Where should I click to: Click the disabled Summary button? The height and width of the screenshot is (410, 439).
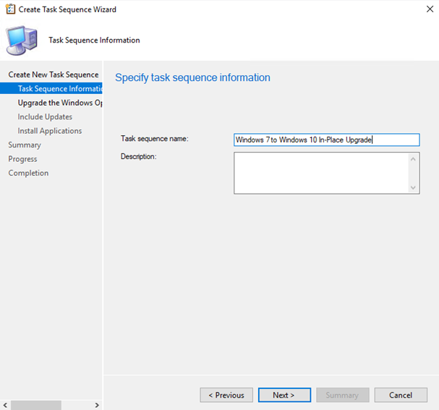point(342,395)
